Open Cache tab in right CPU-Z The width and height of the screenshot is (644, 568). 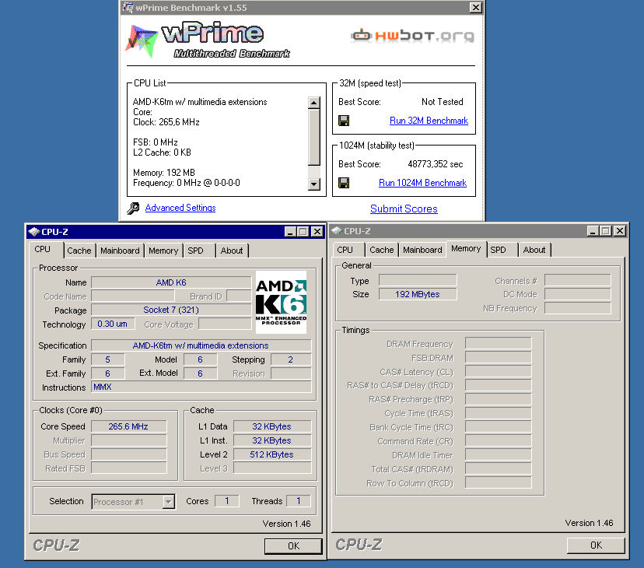[382, 250]
